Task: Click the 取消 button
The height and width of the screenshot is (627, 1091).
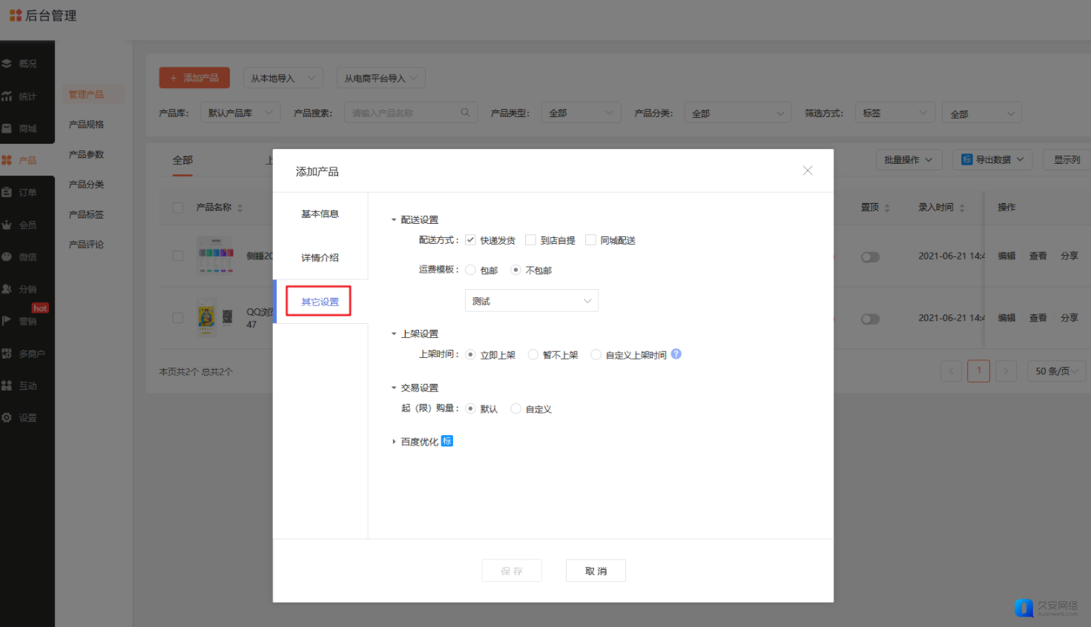Action: [x=596, y=571]
